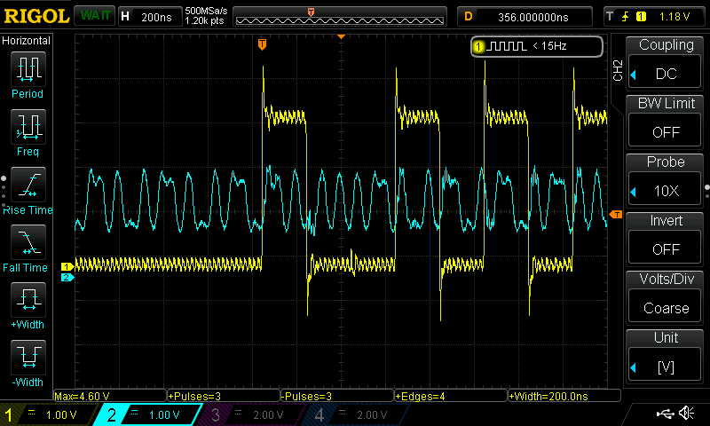This screenshot has width=710, height=426.
Task: Click the Horizontal menu header
Action: (27, 41)
